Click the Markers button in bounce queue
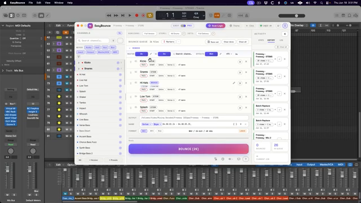The width and height of the screenshot is (361, 203). point(169,42)
